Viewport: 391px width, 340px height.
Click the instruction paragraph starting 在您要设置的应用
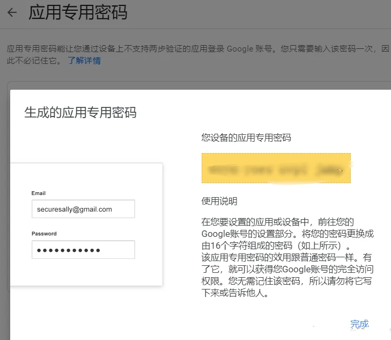click(287, 257)
